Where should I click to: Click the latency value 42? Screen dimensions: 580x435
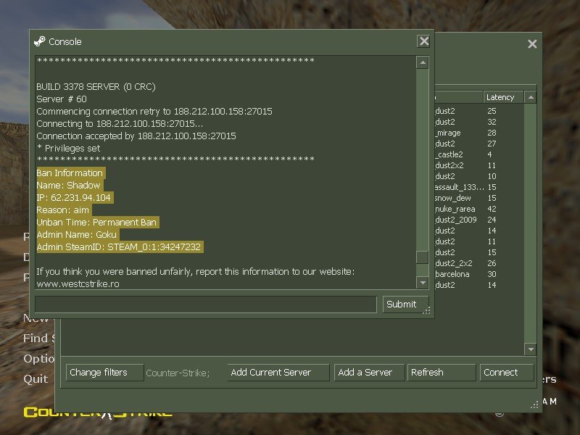pyautogui.click(x=492, y=209)
